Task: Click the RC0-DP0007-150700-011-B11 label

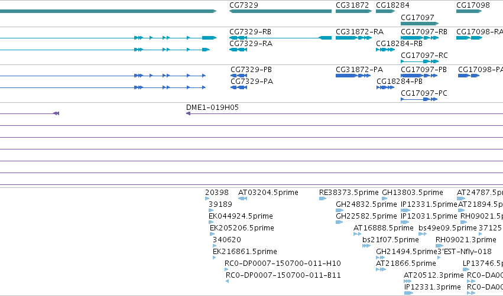Action: tap(283, 275)
